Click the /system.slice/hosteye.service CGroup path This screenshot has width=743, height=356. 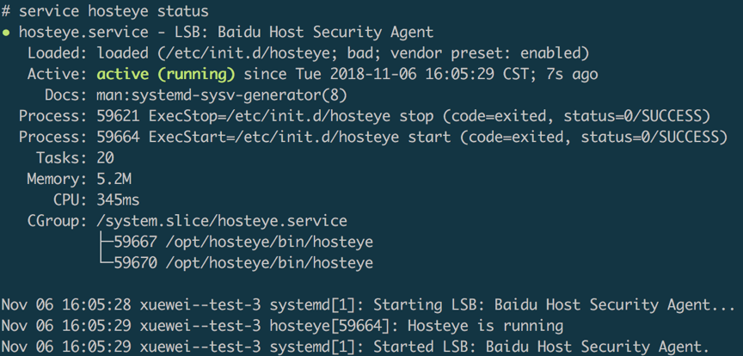(x=222, y=221)
